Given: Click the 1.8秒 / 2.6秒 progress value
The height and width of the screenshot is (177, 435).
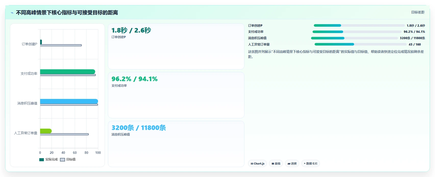Looking at the screenshot, I should (416, 26).
